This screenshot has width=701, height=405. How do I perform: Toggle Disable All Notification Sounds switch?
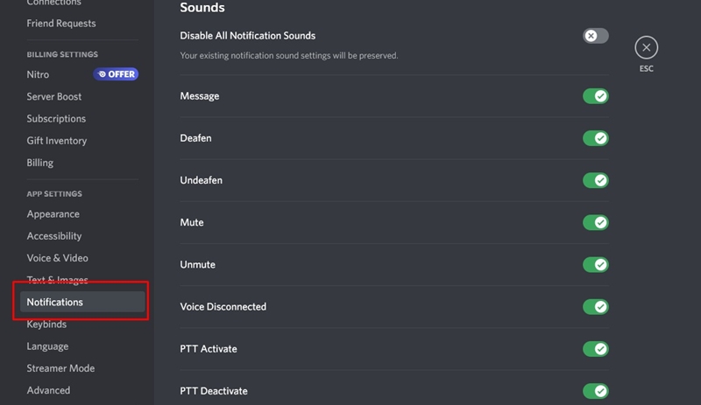pos(596,36)
